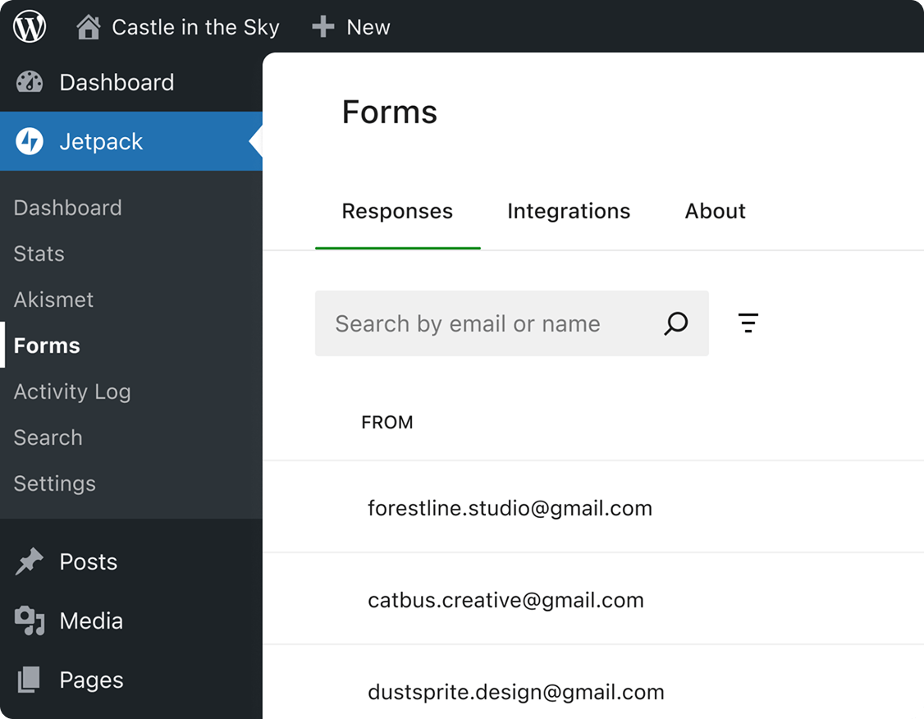Click the Pages icon in sidebar
Viewport: 924px width, 719px height.
[30, 680]
